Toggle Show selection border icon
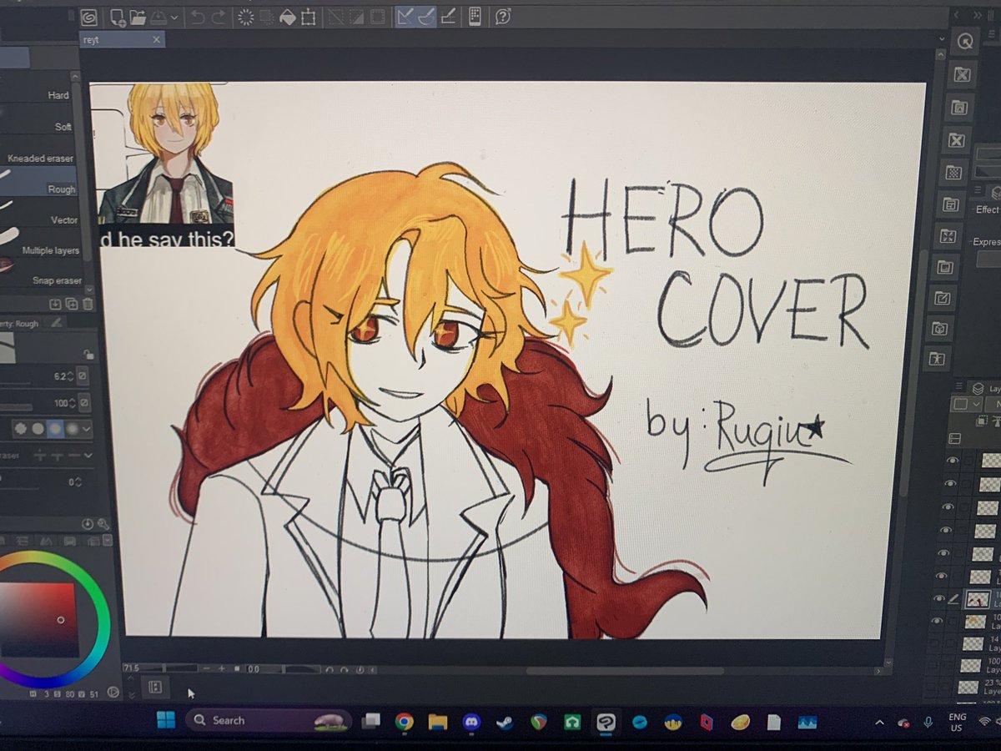The image size is (1001, 751). (378, 15)
